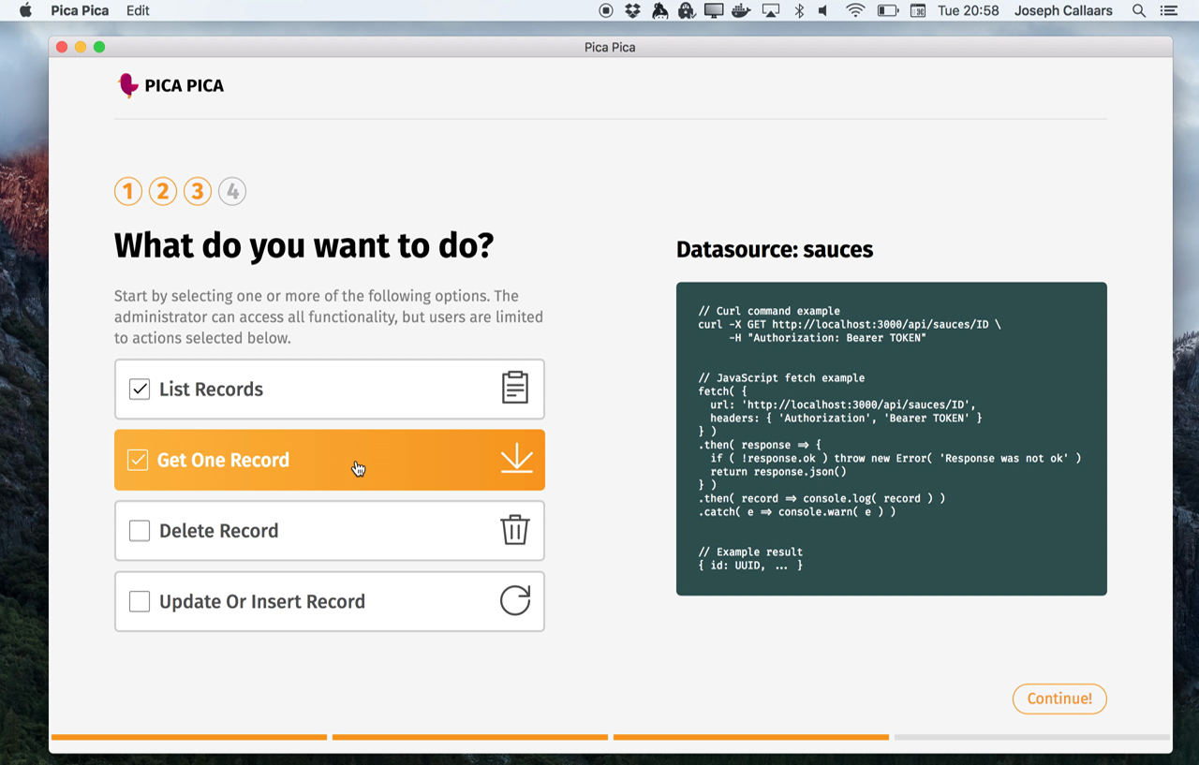Screen dimensions: 1199x765
Task: Go to step 1 in the wizard
Action: (128, 192)
